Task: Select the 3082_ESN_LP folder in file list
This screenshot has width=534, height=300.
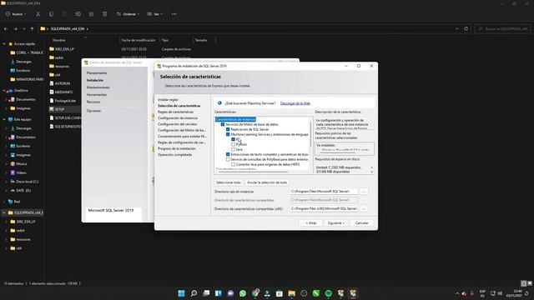Action: pos(64,49)
